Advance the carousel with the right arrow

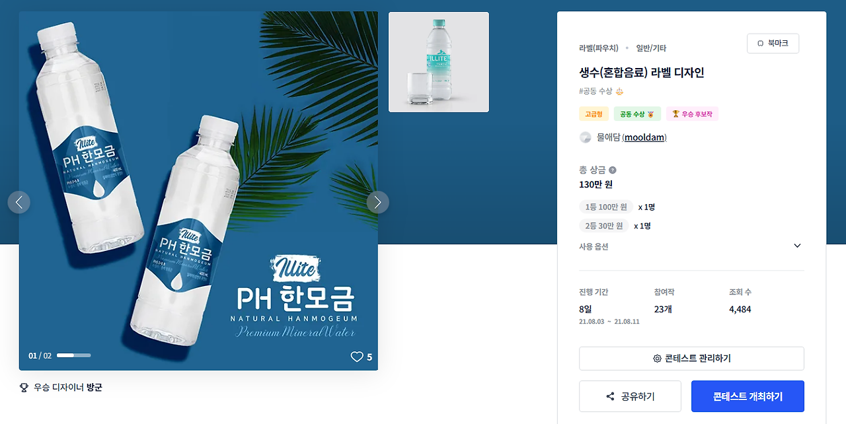pos(378,202)
